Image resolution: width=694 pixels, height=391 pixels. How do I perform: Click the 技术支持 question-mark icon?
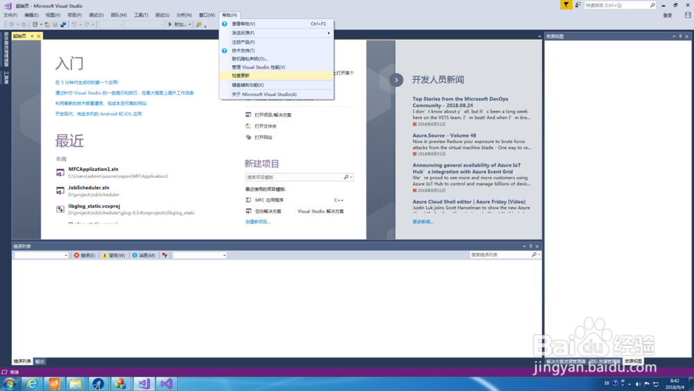[224, 51]
